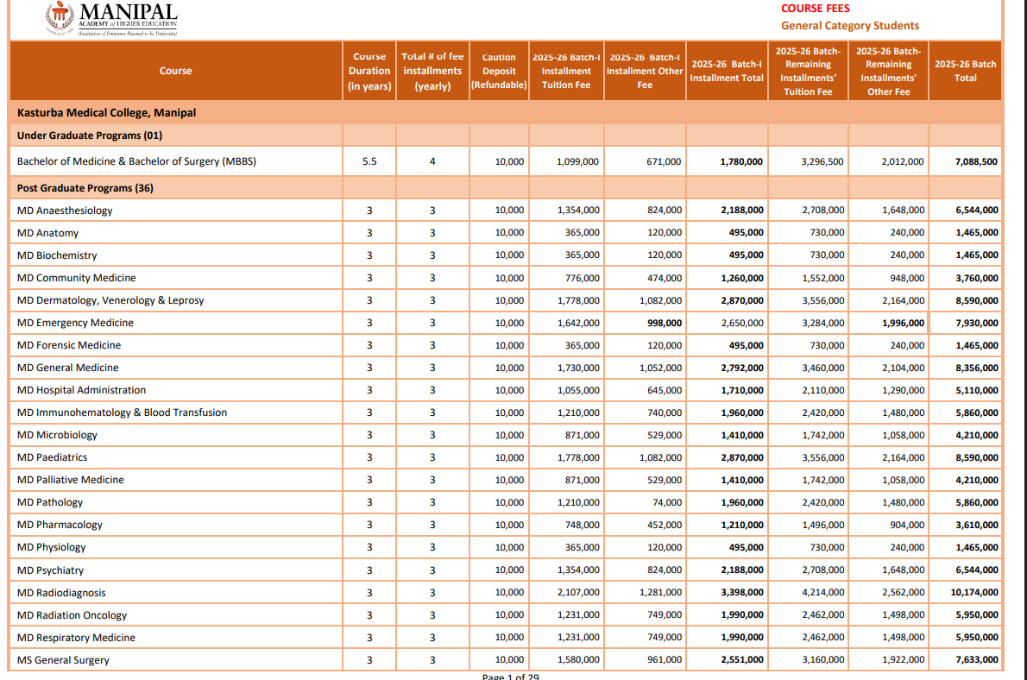Select the MD Immunohematology & Blood Transfusion row

click(x=122, y=412)
